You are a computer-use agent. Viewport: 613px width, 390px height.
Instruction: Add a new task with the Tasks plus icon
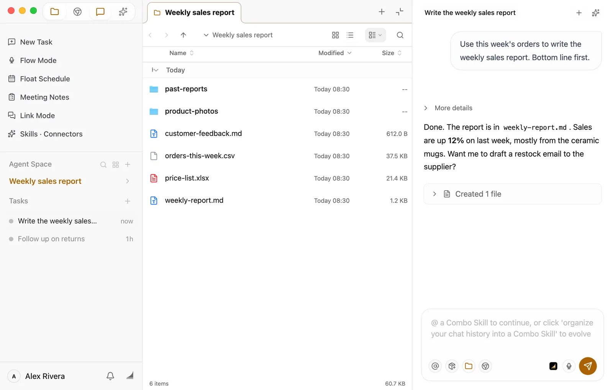coord(128,201)
